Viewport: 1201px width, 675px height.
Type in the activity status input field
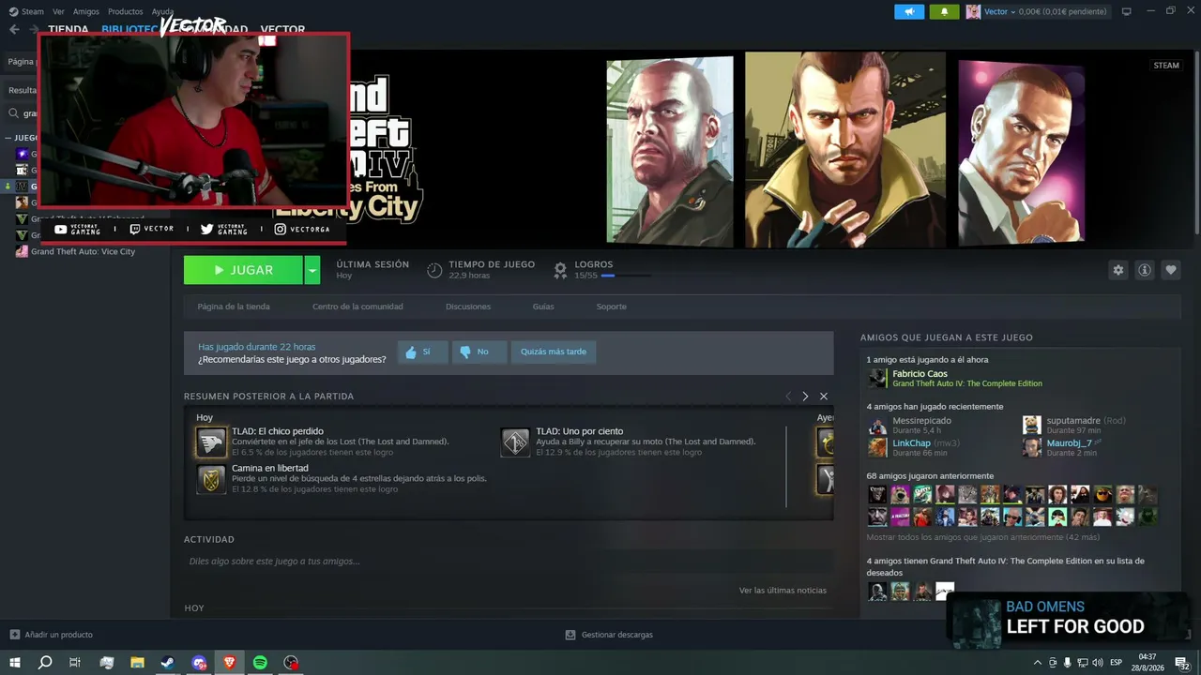coord(508,562)
